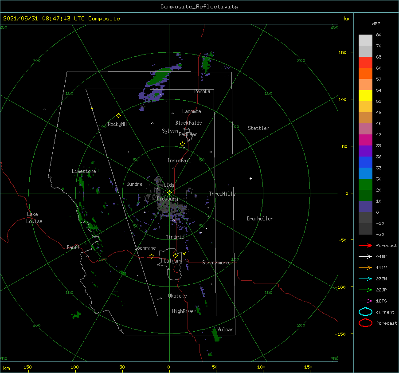Click the yellow diamond marker above Calgary label
This screenshot has height=373, width=399.
(x=175, y=255)
